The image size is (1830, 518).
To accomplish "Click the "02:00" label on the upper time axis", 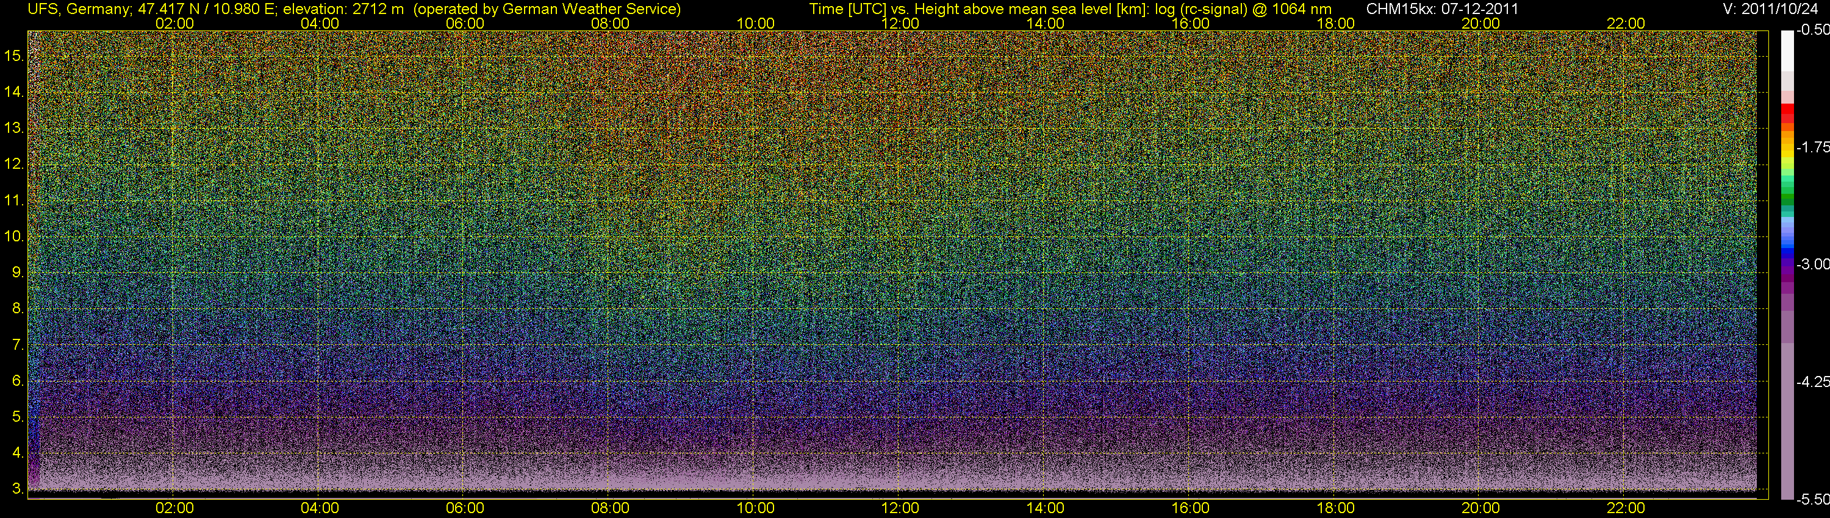I will pyautogui.click(x=174, y=23).
